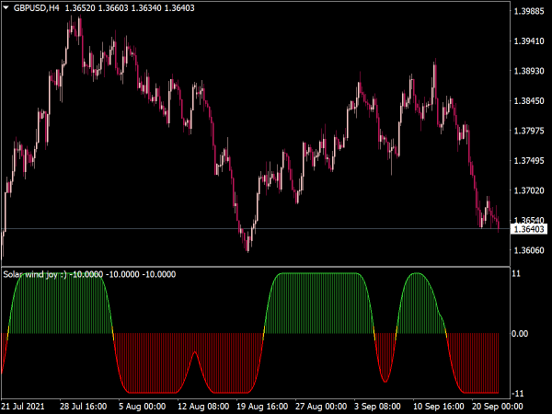Click the indicator scale value -11
Screen dimensions: 552x414
click(x=518, y=393)
